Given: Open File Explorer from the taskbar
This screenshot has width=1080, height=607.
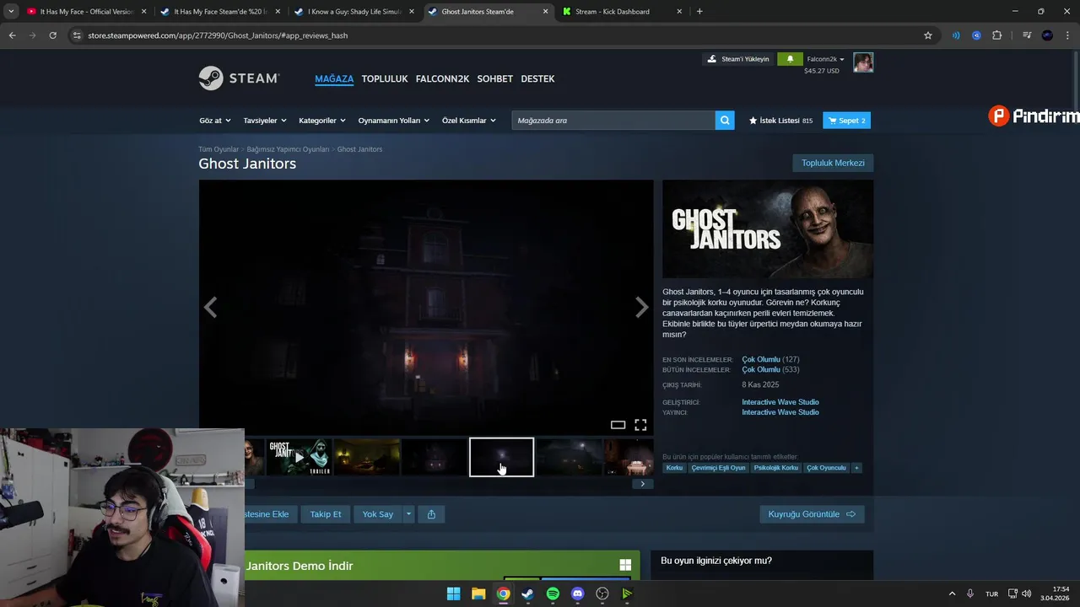Looking at the screenshot, I should (478, 594).
